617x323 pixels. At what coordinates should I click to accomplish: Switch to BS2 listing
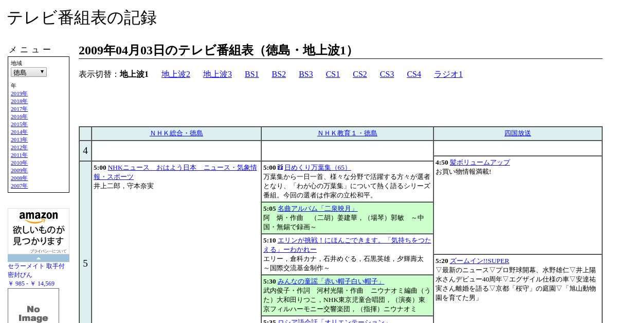click(x=279, y=74)
